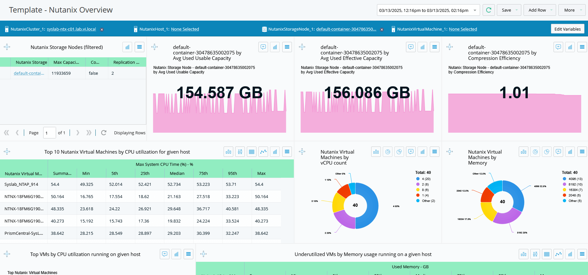
Task: Open comment icon on Avg Used Usable Capacity widget
Action: [263, 47]
